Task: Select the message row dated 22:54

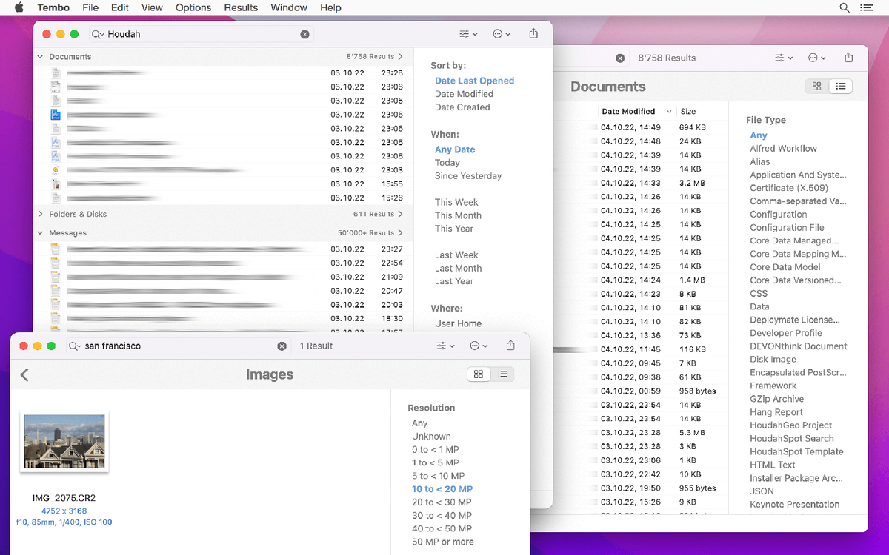Action: pos(223,263)
